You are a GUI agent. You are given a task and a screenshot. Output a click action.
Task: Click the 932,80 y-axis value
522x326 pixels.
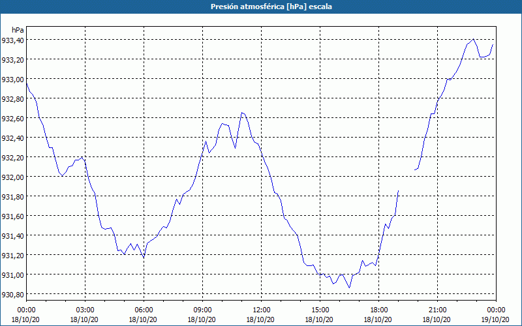(x=12, y=99)
